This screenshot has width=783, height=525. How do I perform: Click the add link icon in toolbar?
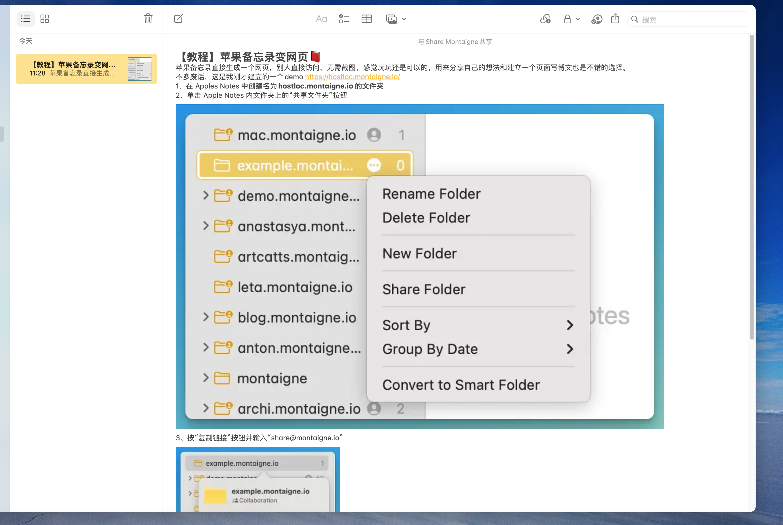click(x=545, y=19)
